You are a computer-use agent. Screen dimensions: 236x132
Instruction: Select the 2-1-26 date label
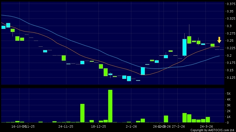pyautogui.click(x=131, y=126)
